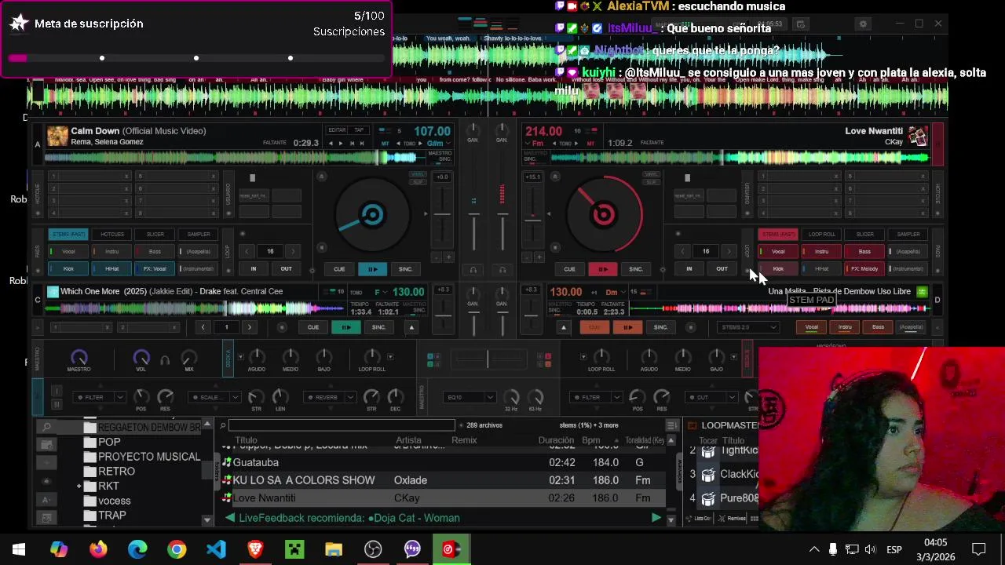Image resolution: width=1005 pixels, height=565 pixels.
Task: Open the G#m key dropdown on deck A
Action: [x=437, y=144]
